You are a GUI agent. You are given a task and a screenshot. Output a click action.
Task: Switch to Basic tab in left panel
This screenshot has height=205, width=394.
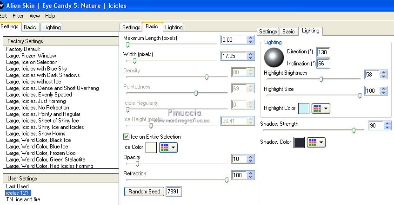(x=30, y=27)
